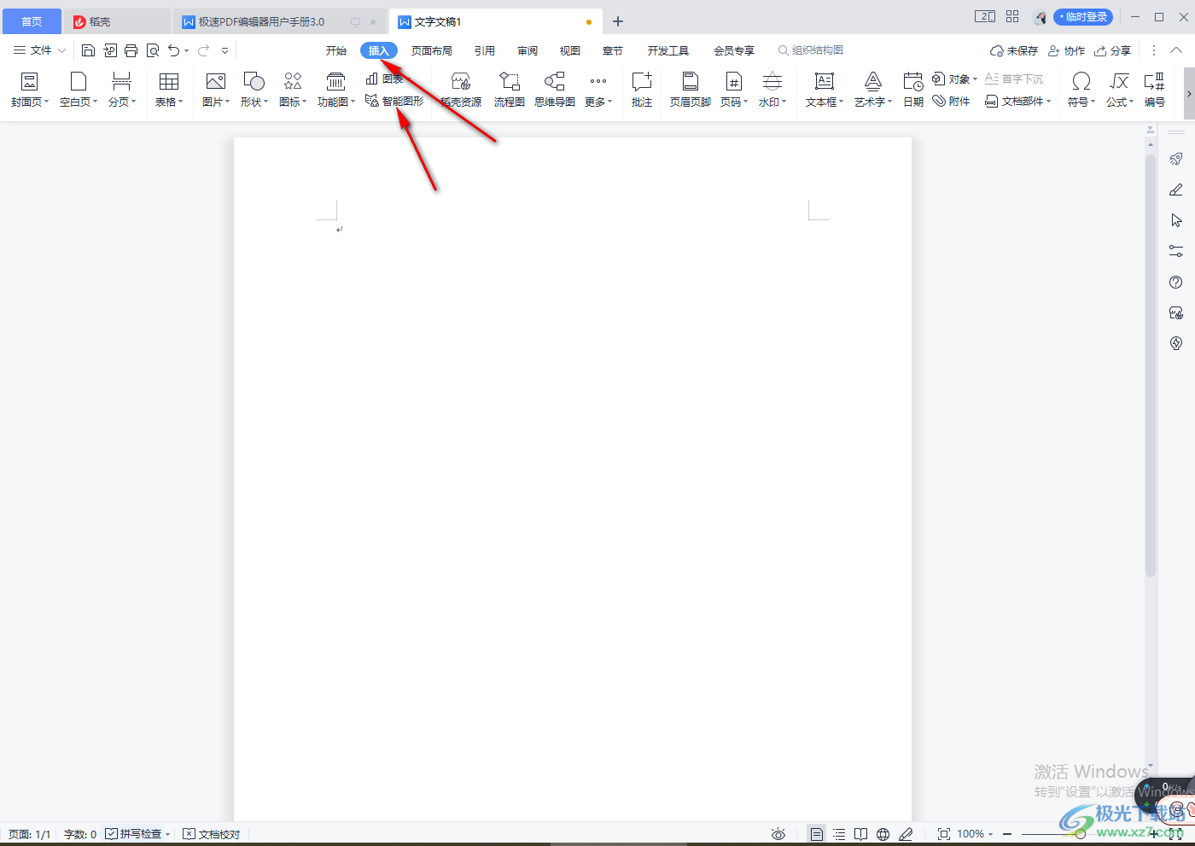Switch to outline view in status bar
The height and width of the screenshot is (846, 1195).
839,834
